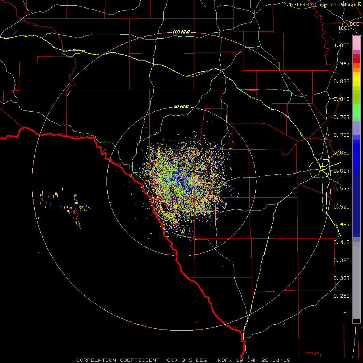Click the [CC] units label above colorbar

pos(344,28)
